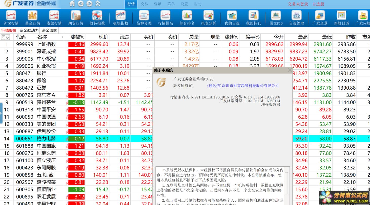This screenshot has height=205, width=370.
Task: Select 创业板指 row
Action: tap(185, 66)
